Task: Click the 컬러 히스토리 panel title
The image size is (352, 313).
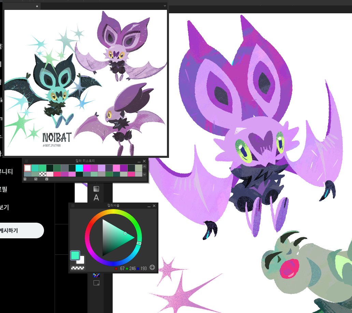Action: 85,161
